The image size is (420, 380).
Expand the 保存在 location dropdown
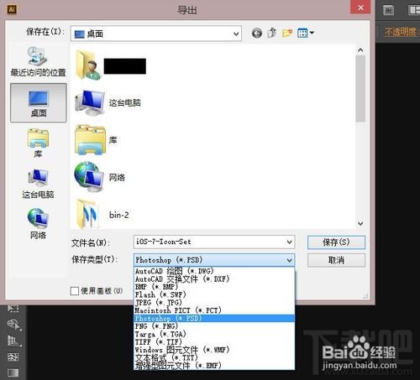point(236,34)
